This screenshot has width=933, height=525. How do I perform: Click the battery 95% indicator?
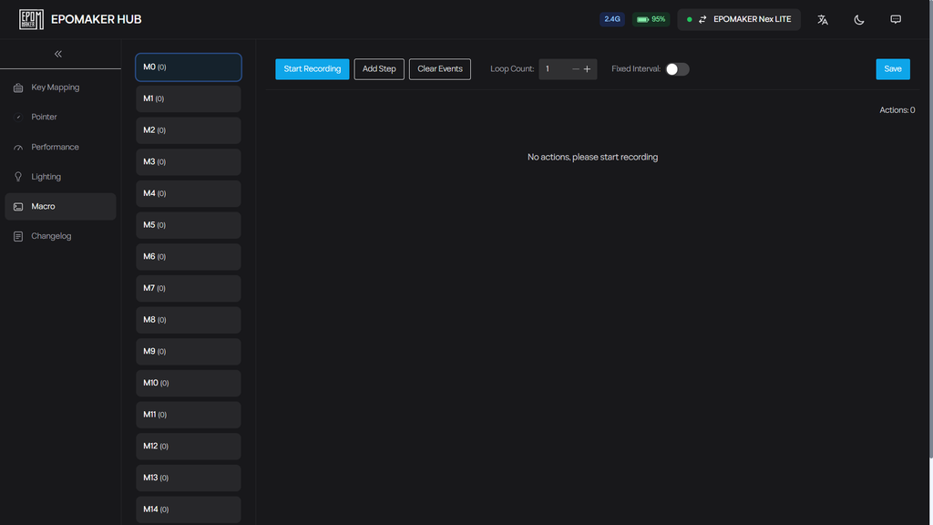click(x=651, y=20)
